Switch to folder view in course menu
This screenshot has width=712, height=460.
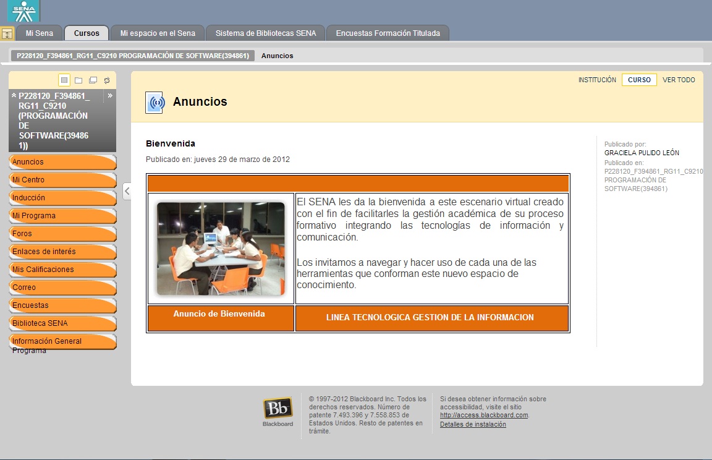coord(78,80)
